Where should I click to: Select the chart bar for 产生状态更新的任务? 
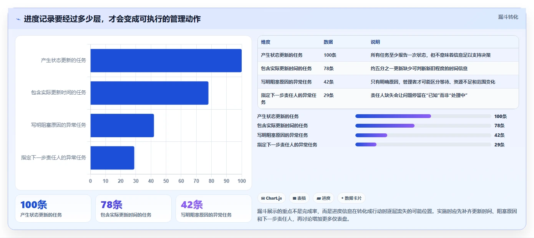[x=166, y=61]
